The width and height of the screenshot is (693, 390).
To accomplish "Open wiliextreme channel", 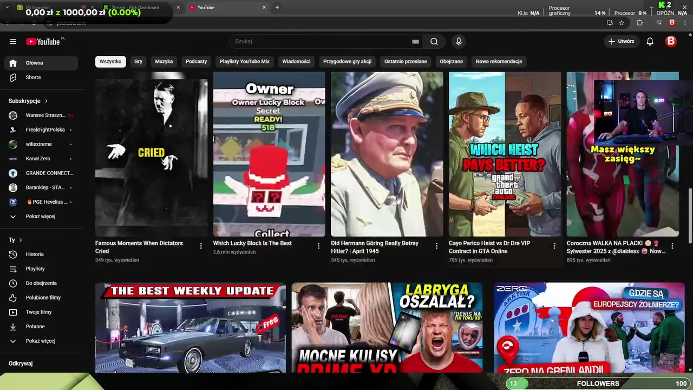I will (x=41, y=144).
